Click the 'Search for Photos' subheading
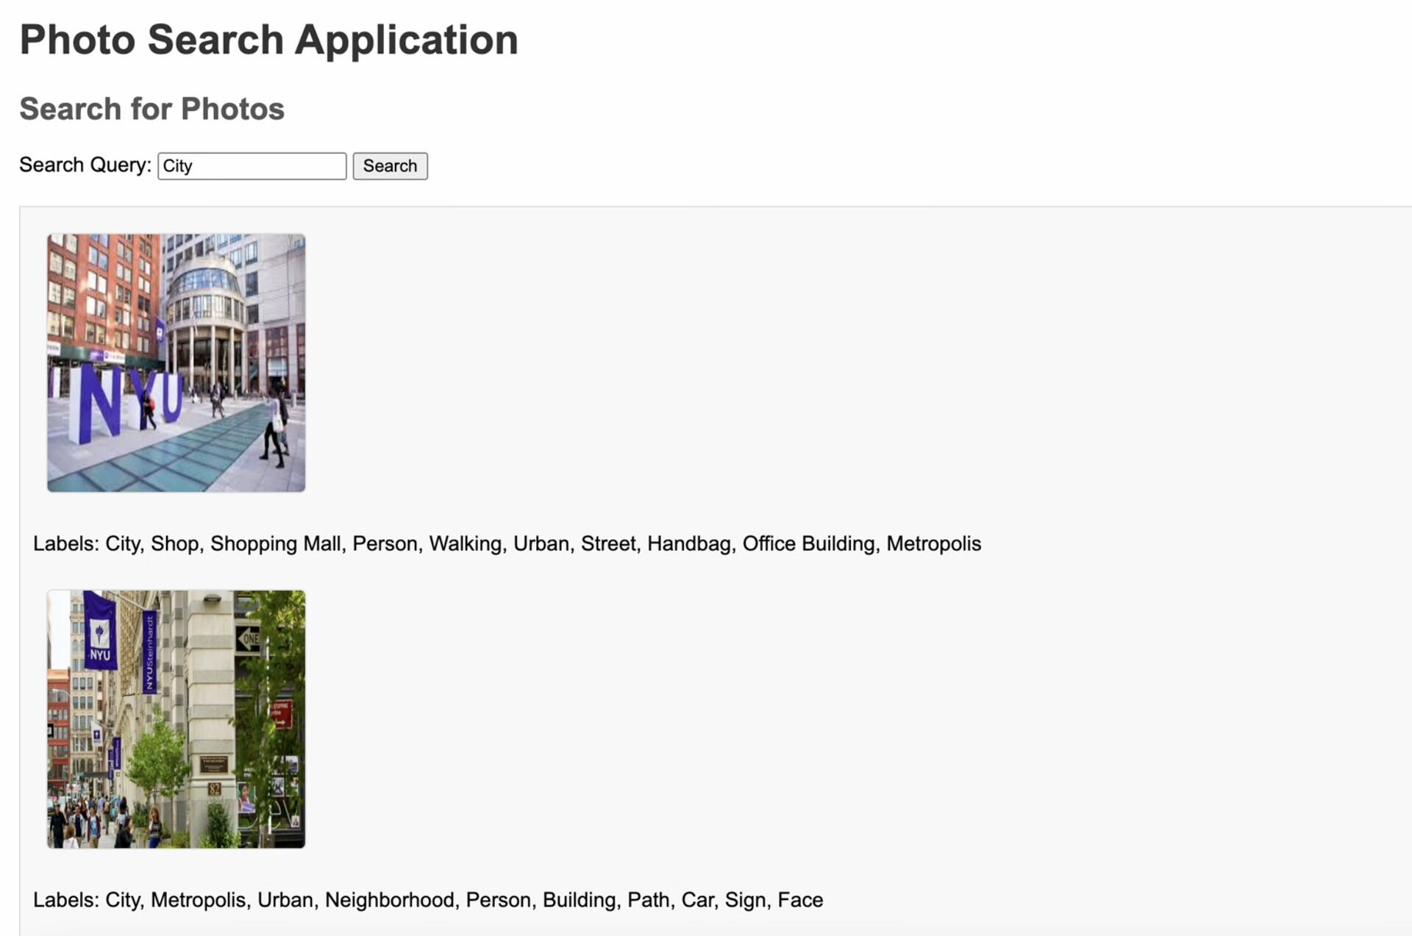This screenshot has height=936, width=1412. coord(151,109)
